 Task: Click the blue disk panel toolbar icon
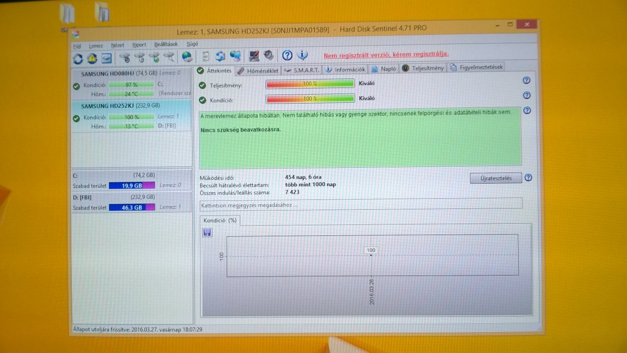click(106, 58)
